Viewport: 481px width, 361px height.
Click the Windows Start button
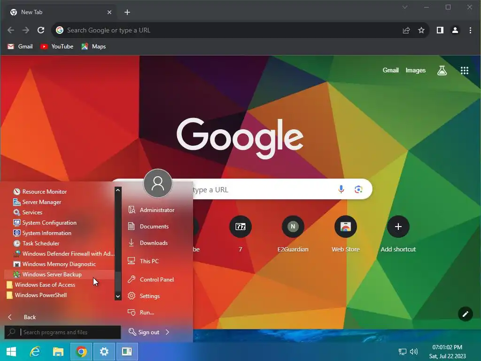(x=11, y=352)
